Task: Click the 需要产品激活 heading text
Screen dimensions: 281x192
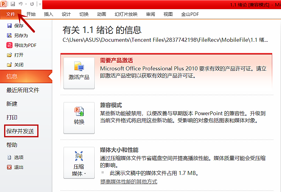Action: [x=116, y=60]
